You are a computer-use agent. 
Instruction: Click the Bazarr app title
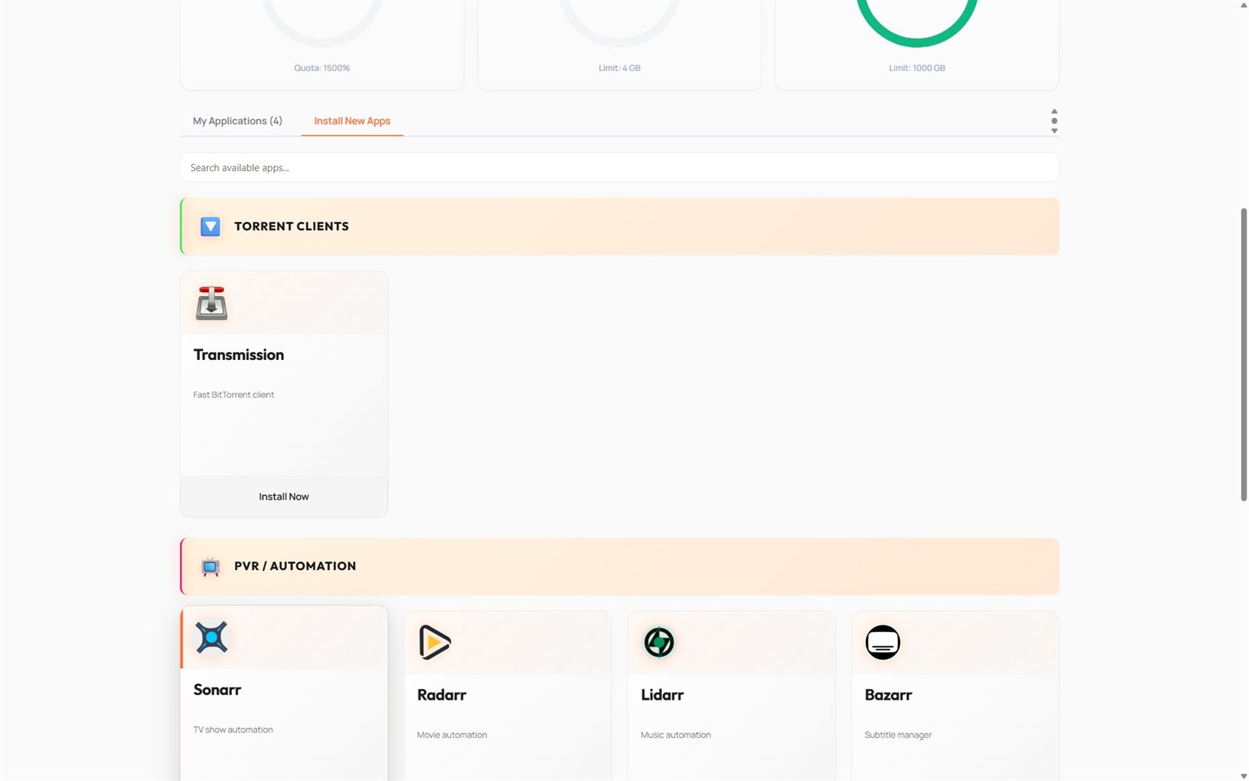[888, 695]
